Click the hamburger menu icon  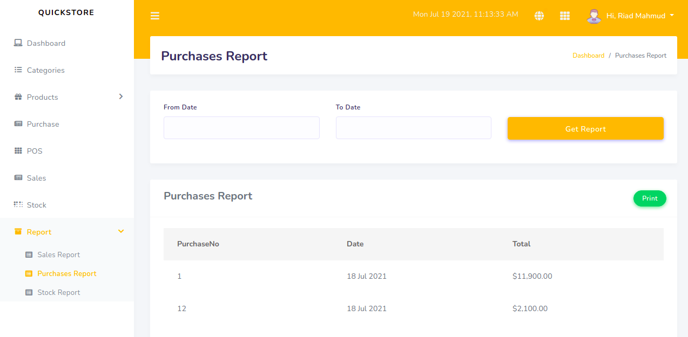tap(155, 16)
